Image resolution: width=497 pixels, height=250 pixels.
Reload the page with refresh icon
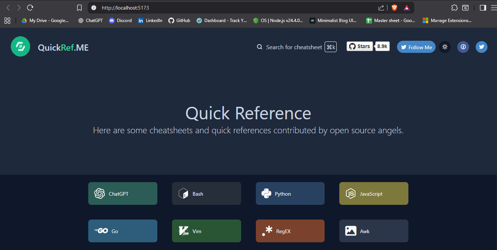click(30, 8)
